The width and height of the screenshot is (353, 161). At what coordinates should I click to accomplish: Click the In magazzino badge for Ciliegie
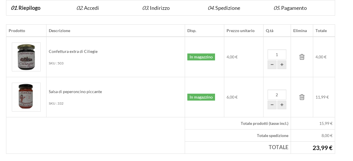[x=201, y=57]
